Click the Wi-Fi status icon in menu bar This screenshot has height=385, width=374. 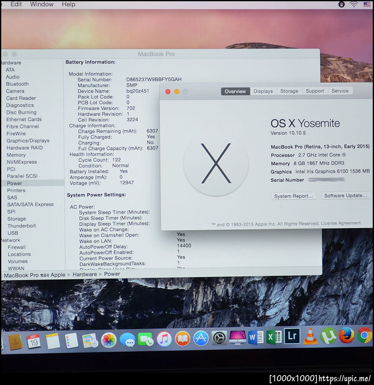tap(353, 4)
